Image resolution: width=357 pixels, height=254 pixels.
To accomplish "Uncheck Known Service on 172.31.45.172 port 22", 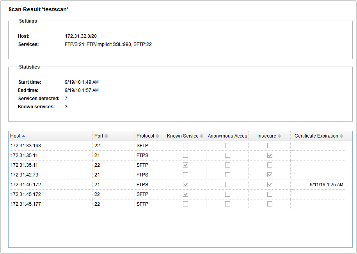I will coord(185,194).
